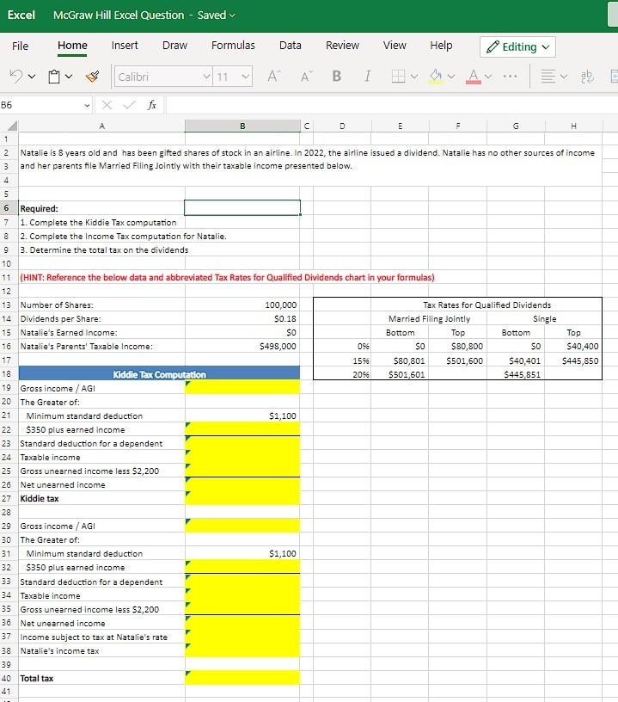This screenshot has width=618, height=702.
Task: Click the Decrease Font Size icon
Action: tap(306, 77)
